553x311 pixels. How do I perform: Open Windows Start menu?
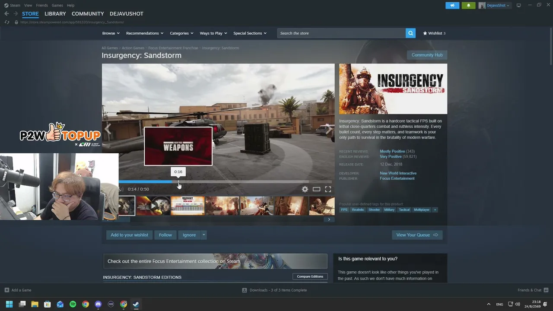[x=9, y=304]
